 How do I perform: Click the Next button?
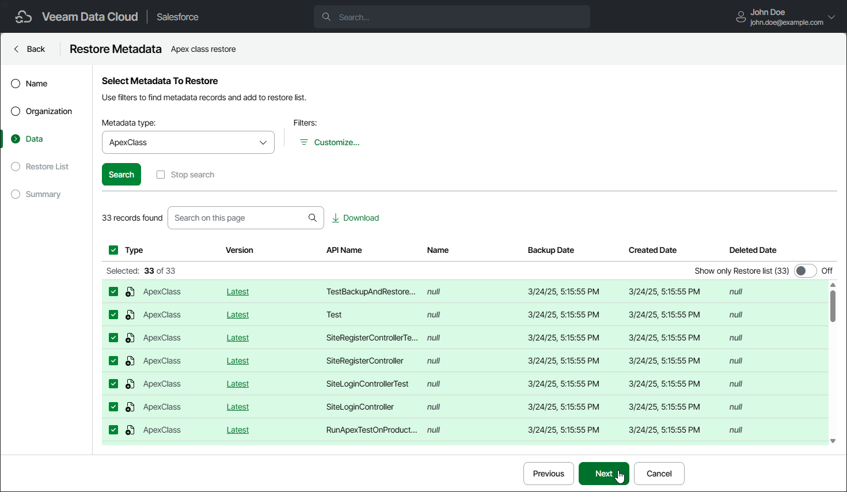[603, 474]
